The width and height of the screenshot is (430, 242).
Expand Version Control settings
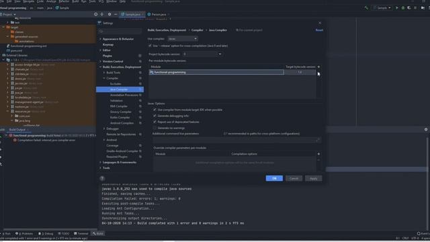click(x=100, y=61)
